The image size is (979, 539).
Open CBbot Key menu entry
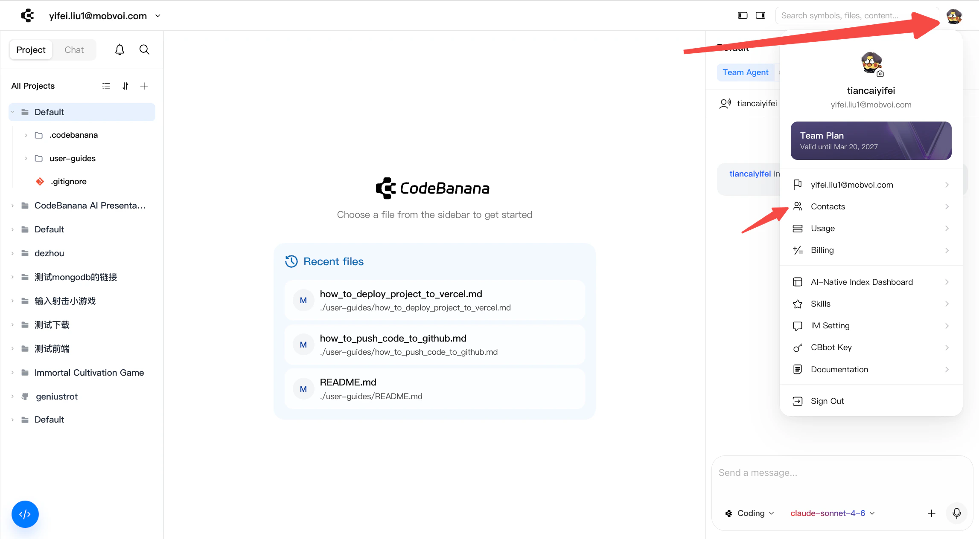pos(871,348)
